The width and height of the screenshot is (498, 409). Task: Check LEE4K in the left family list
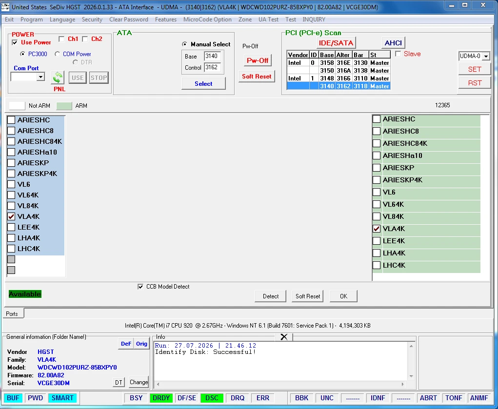click(x=11, y=227)
